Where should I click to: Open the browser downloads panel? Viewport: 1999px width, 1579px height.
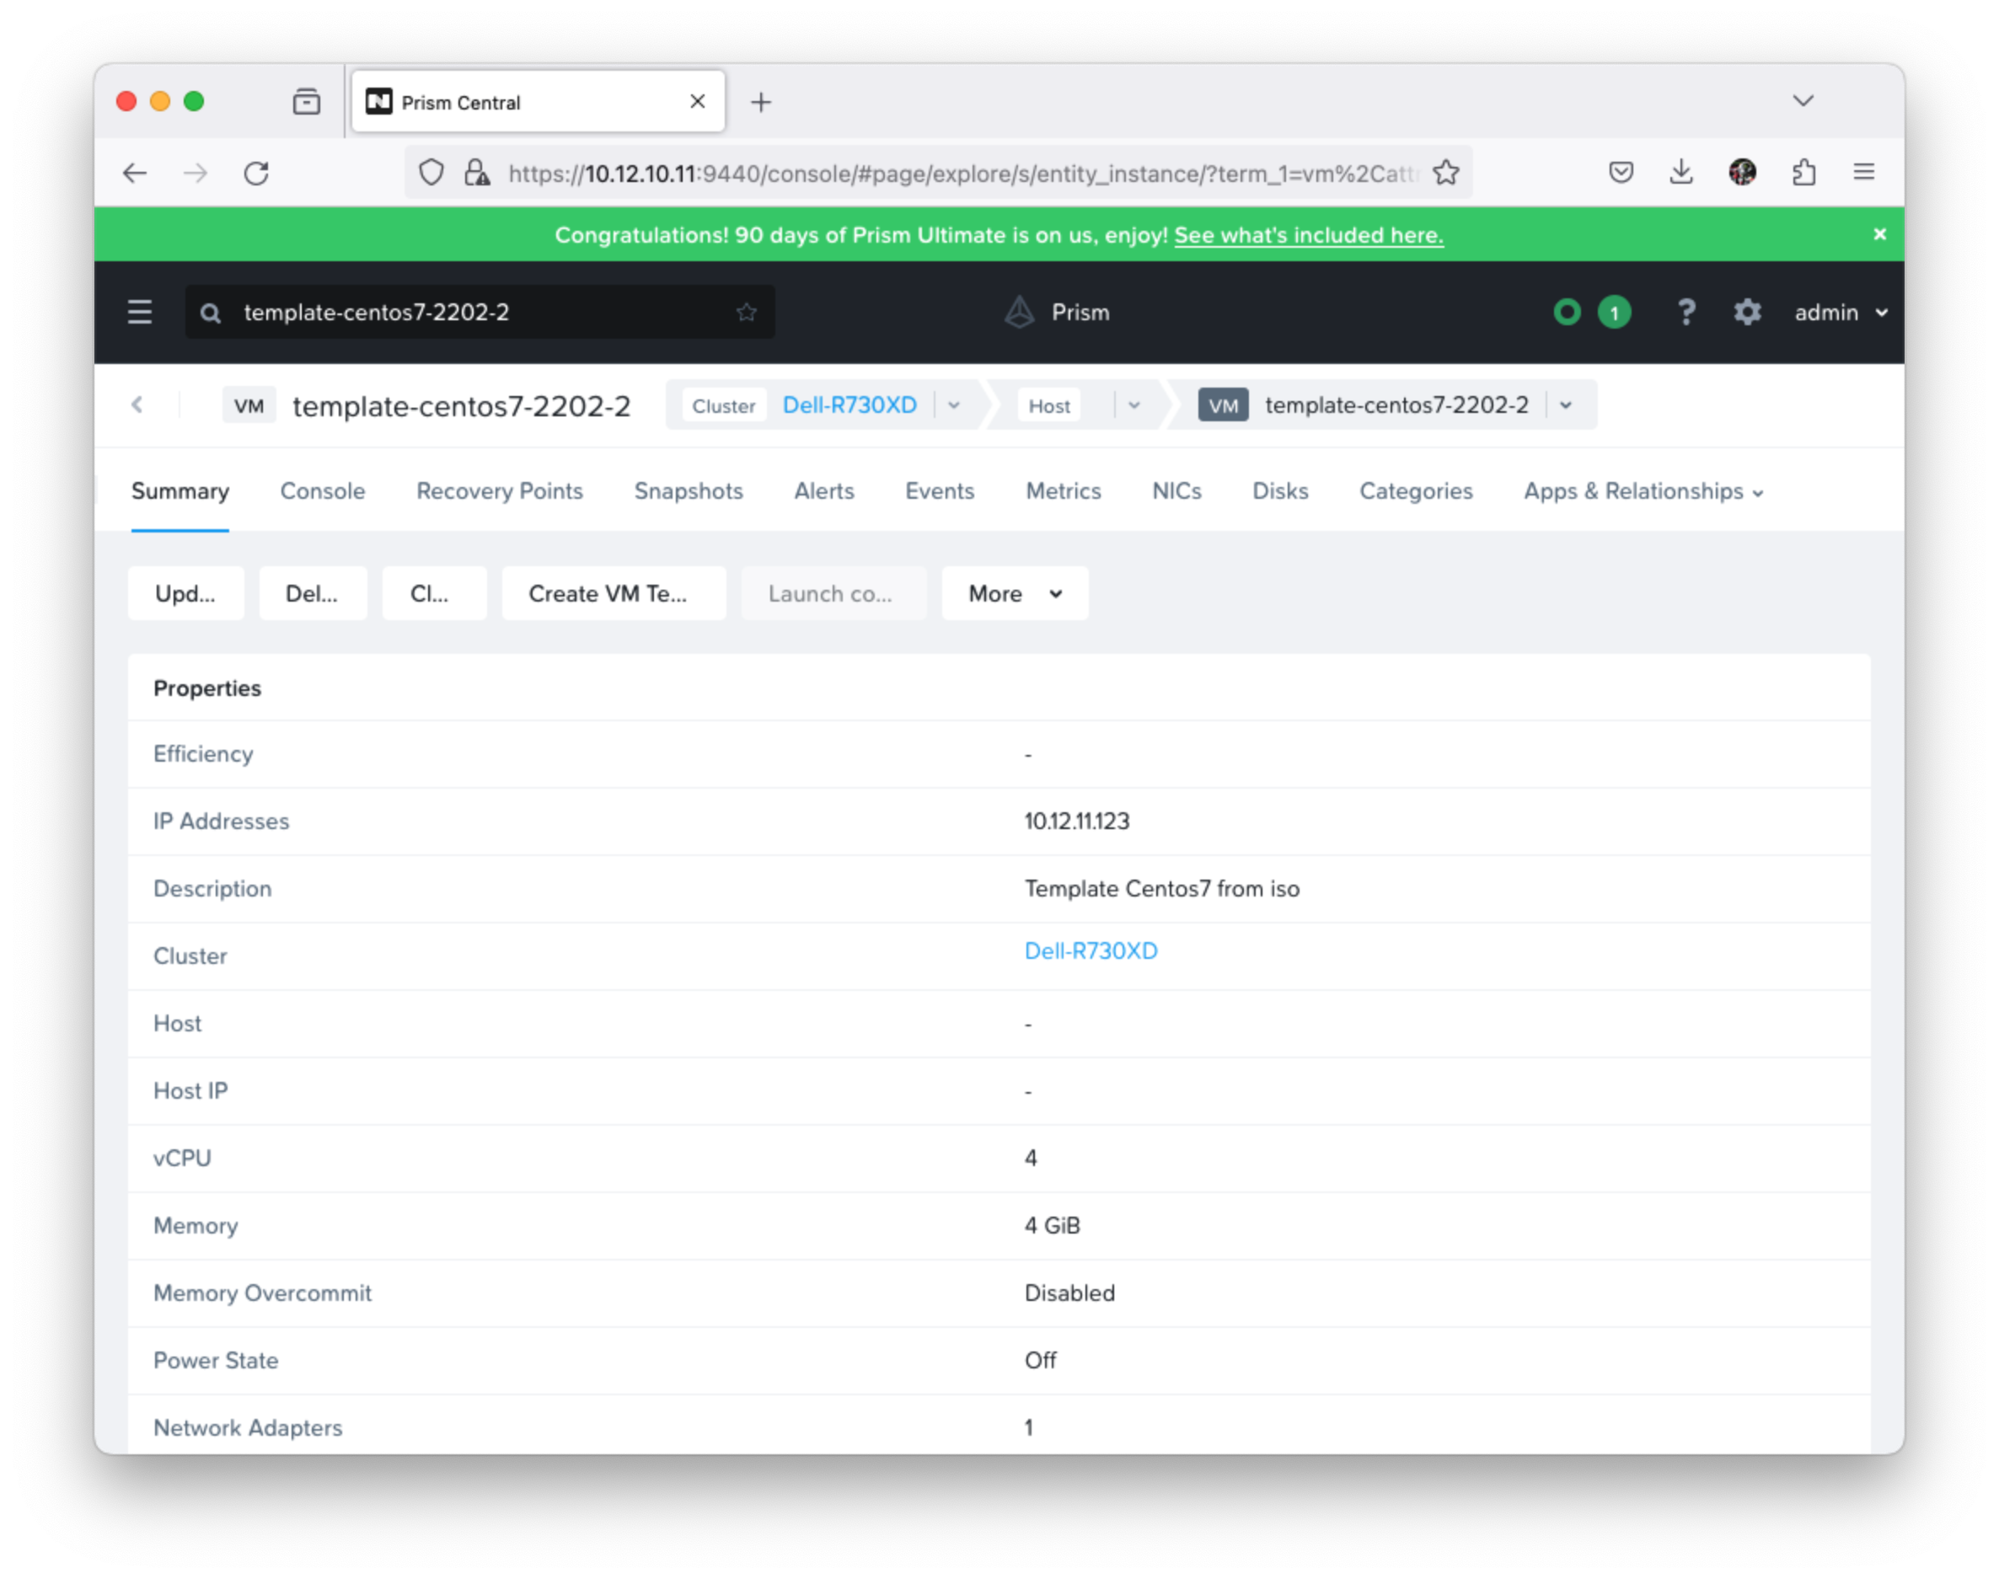tap(1681, 172)
